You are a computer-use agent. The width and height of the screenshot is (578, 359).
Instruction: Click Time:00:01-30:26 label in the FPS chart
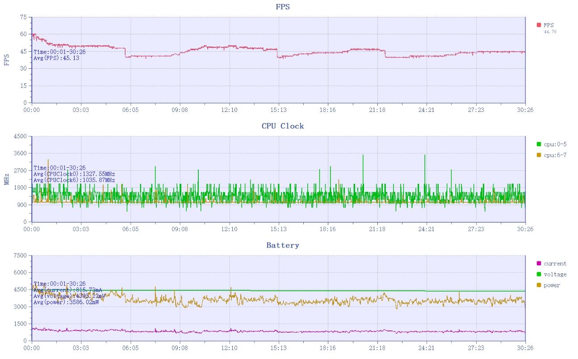pyautogui.click(x=59, y=52)
